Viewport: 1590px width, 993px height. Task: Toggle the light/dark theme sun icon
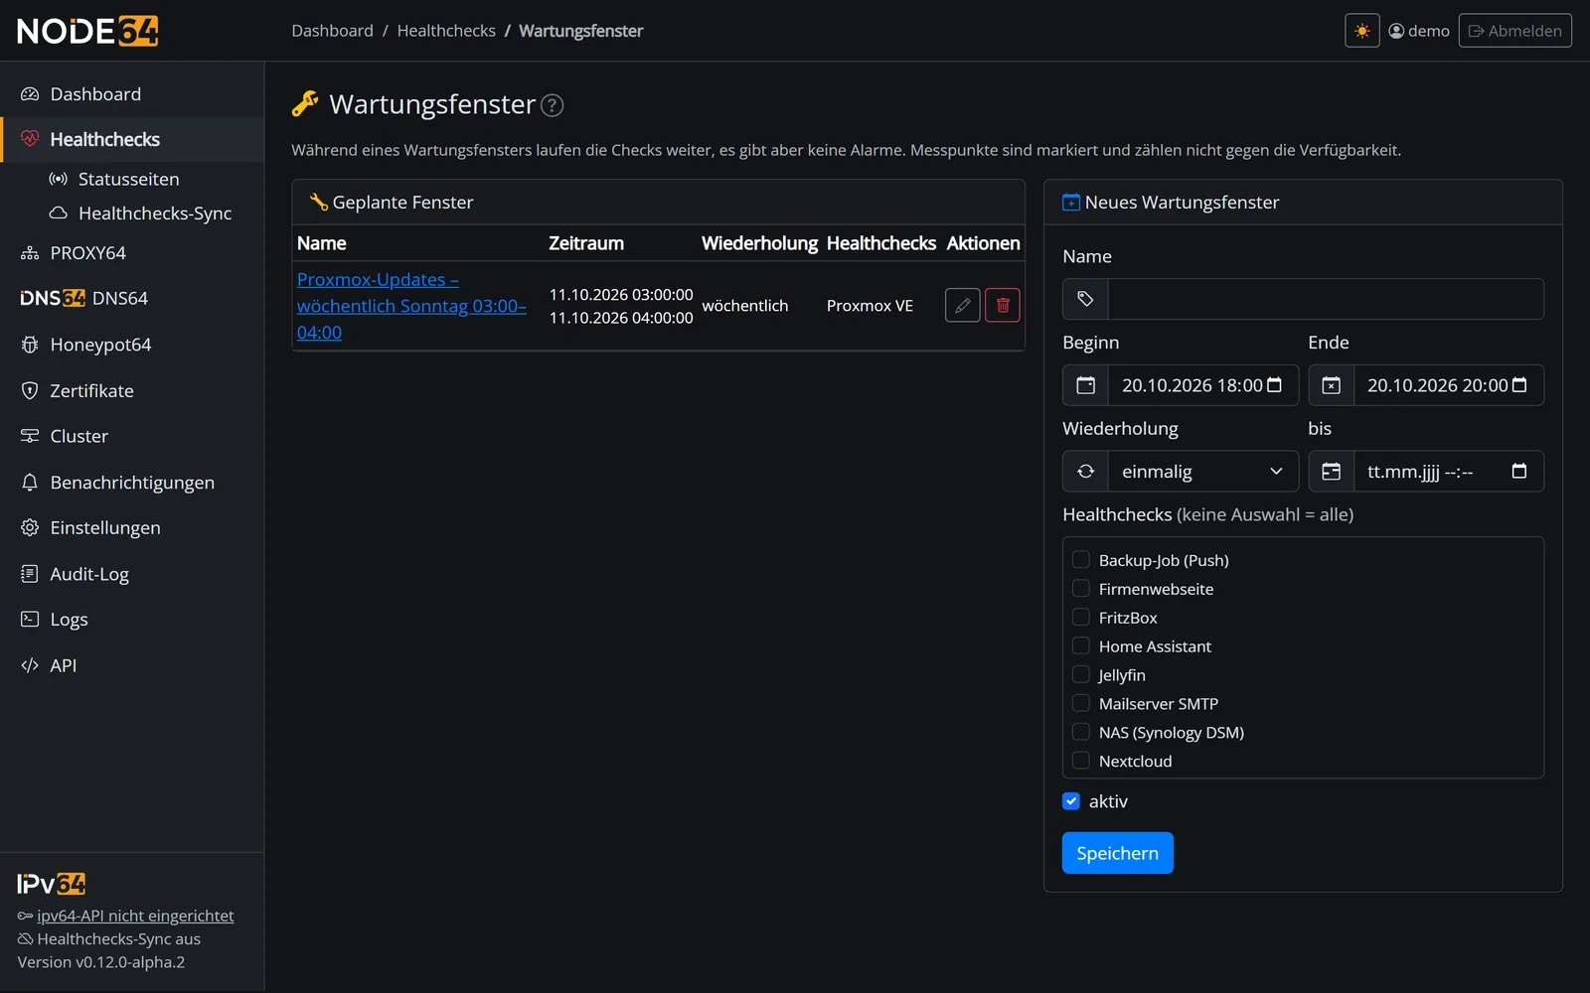(1361, 31)
